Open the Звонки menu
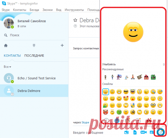 pyautogui.click(x=47, y=10)
